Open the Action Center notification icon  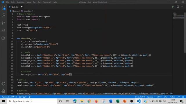click(181, 101)
